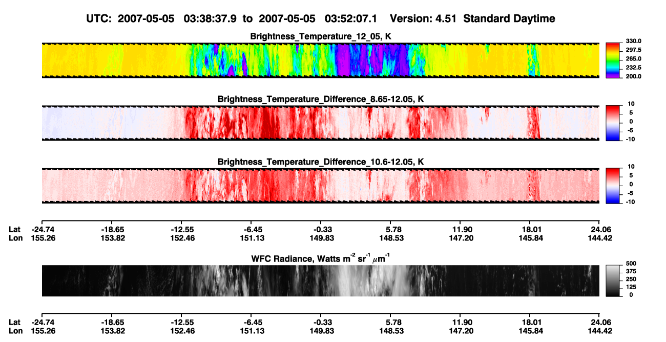Click the Brightness_Temperature_Difference_8.65-12.05, K title
The image size is (666, 342).
tap(321, 99)
